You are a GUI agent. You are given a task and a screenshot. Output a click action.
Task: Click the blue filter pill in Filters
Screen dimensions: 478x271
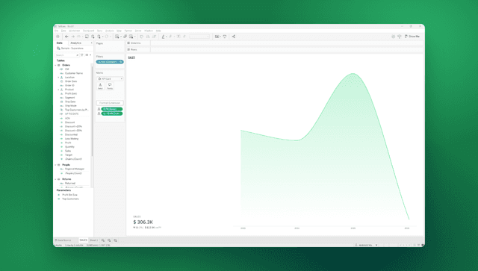tap(110, 62)
